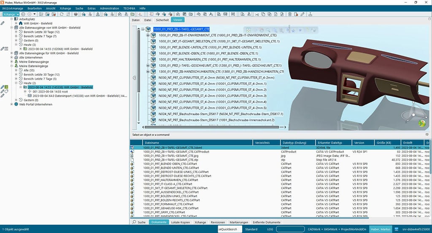This screenshot has height=233, width=432.
Task: Click the root product icon in the viewer tree
Action: [x=148, y=29]
